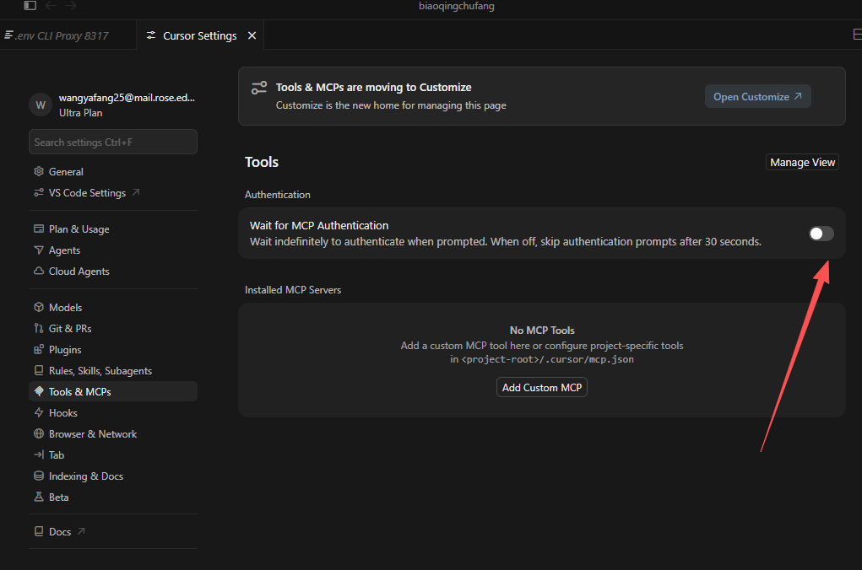Image resolution: width=862 pixels, height=570 pixels.
Task: Click the Beta flask icon
Action: (x=39, y=497)
